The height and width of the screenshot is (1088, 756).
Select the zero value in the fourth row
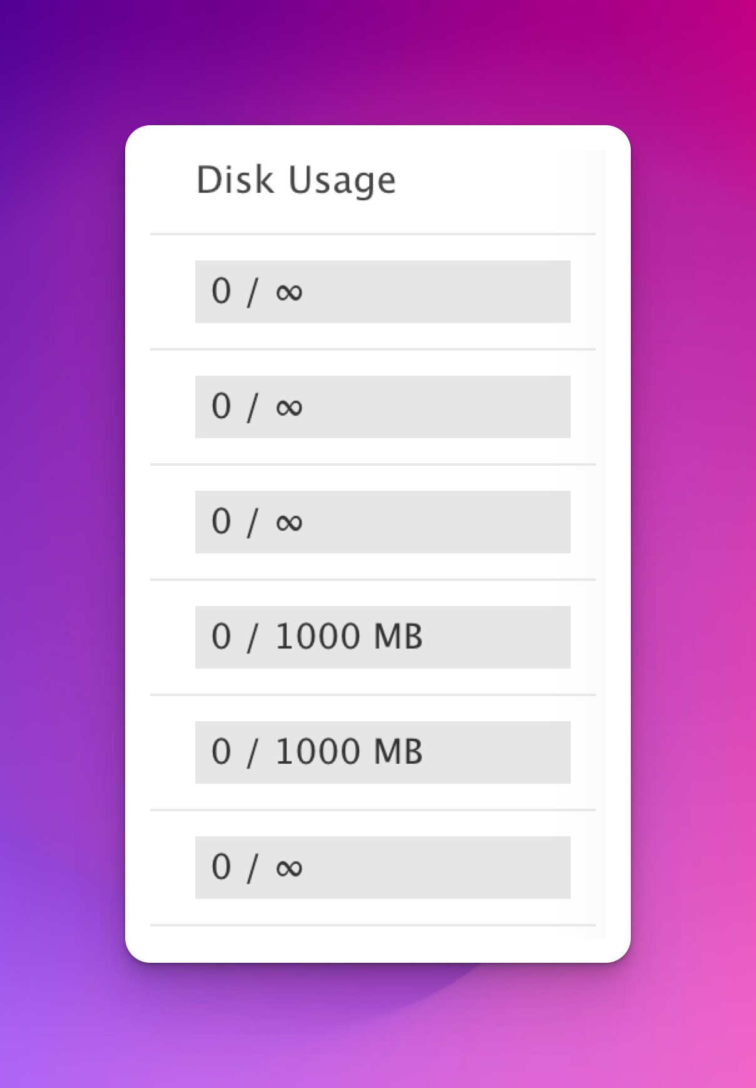click(222, 637)
